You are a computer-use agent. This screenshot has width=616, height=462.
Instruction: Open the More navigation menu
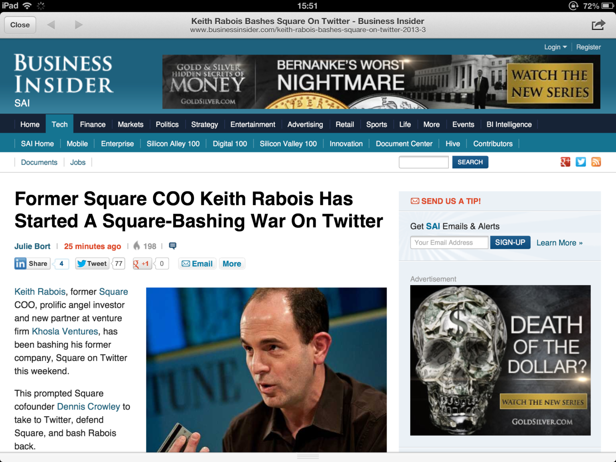coord(431,124)
